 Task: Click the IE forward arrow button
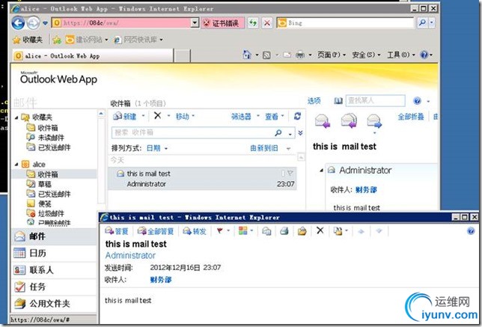33,22
